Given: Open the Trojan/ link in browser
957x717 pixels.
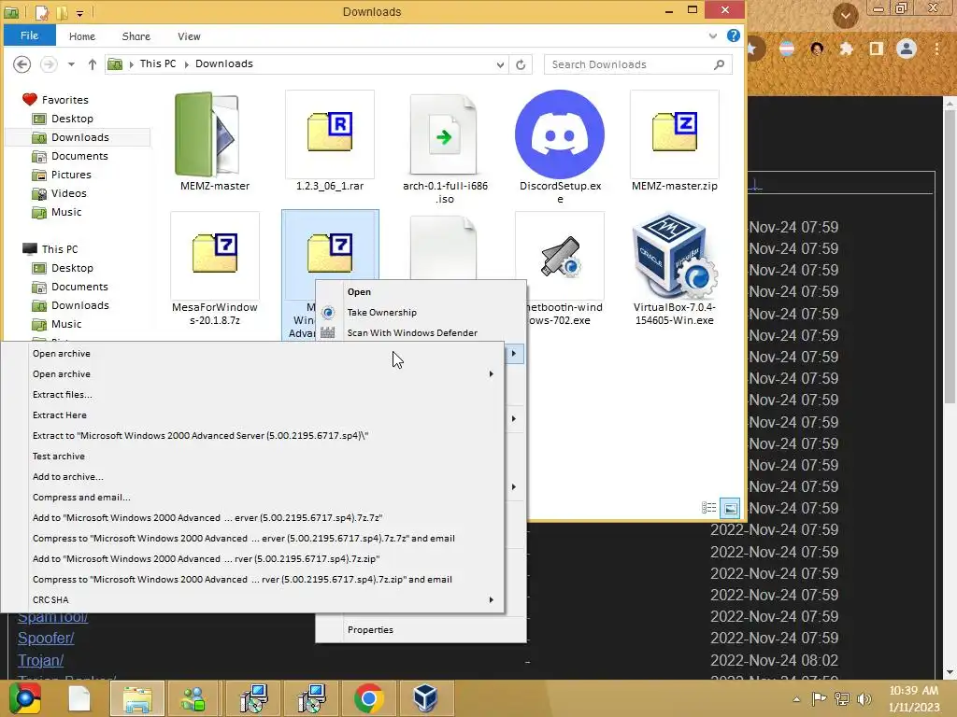Looking at the screenshot, I should click(x=40, y=660).
